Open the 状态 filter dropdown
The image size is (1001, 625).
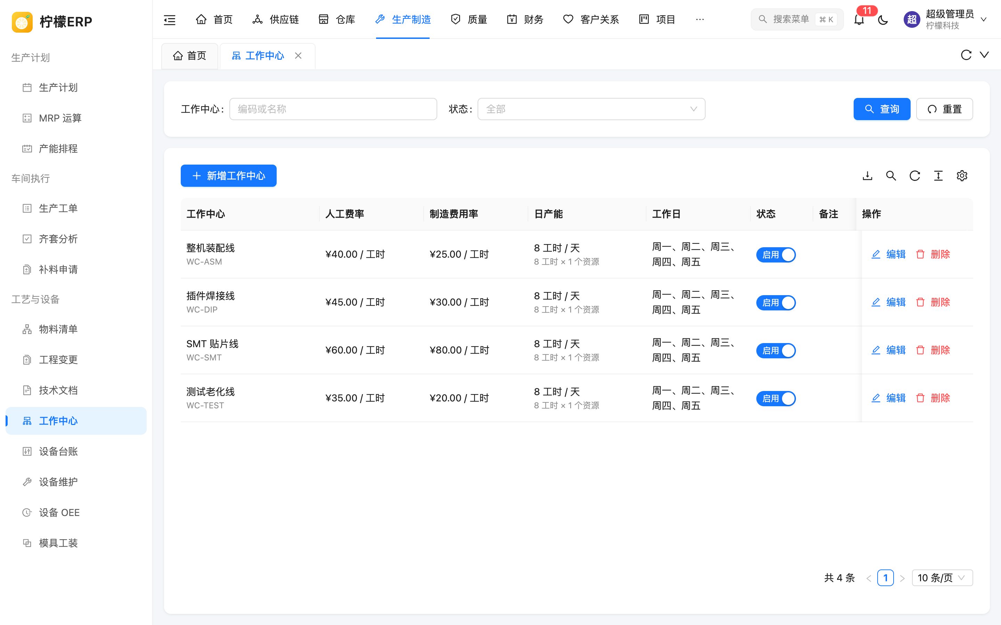(591, 109)
